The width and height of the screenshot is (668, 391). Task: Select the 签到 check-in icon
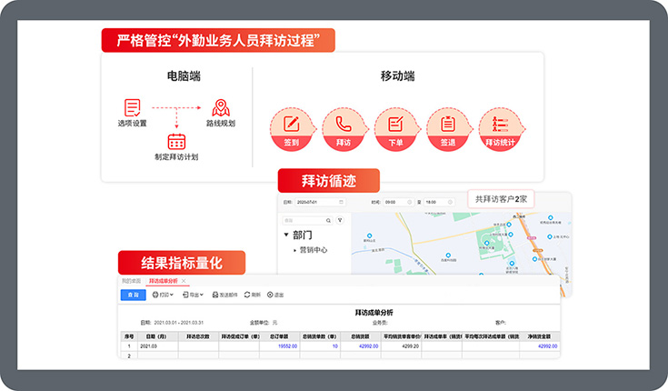click(292, 123)
